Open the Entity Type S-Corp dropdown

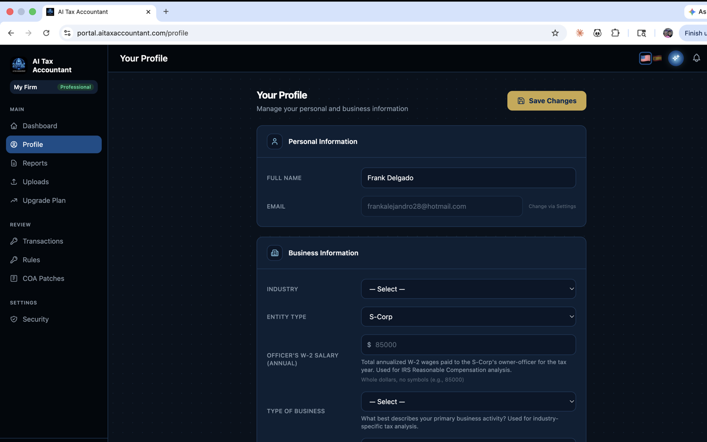point(468,317)
